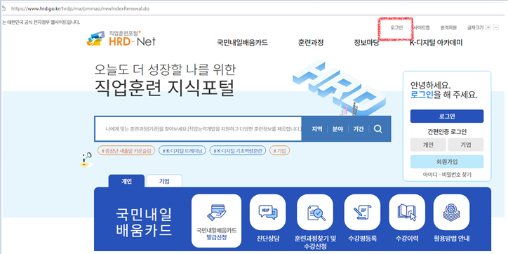Click the training course search field
Viewport: 508px width, 254px height.
click(198, 129)
